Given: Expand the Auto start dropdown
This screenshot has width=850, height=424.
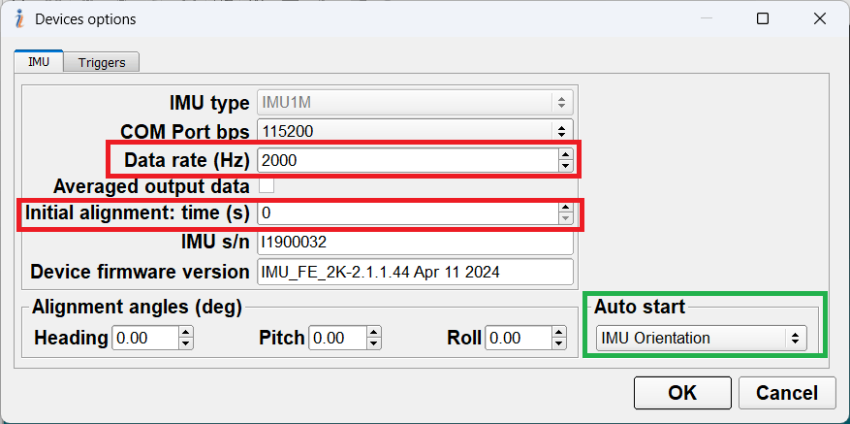Looking at the screenshot, I should [x=702, y=338].
